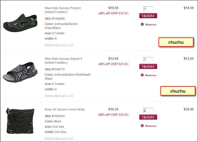Click the Remove arrow icon for Roxy Cross Body
Image resolution: width=198 pixels, height=142 pixels.
[142, 126]
